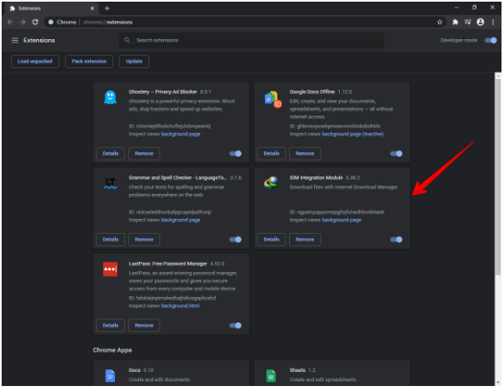Open Google Docs Offline background page (Inactive)
The width and height of the screenshot is (504, 391).
(352, 134)
